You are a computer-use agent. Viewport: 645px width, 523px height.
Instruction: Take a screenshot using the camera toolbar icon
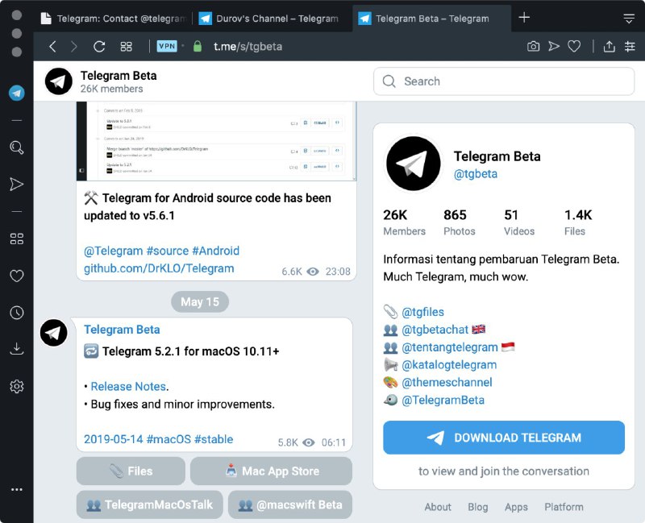click(x=534, y=46)
